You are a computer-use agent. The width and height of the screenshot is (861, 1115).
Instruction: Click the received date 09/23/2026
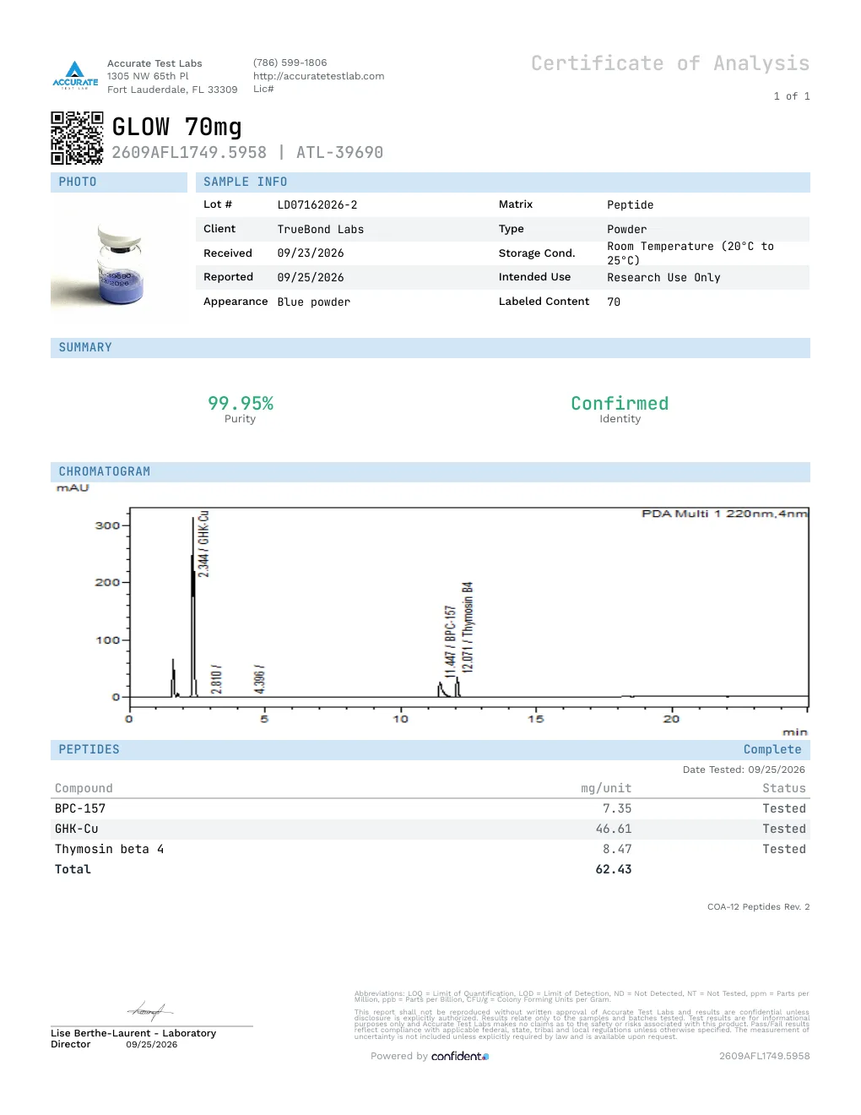coord(311,253)
